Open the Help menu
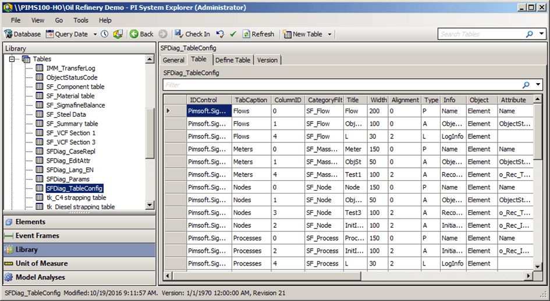Viewport: 550px width, 301px height. point(105,20)
